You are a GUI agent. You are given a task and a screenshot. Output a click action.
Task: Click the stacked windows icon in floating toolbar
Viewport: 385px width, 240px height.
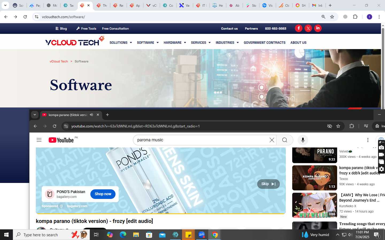[x=382, y=162]
